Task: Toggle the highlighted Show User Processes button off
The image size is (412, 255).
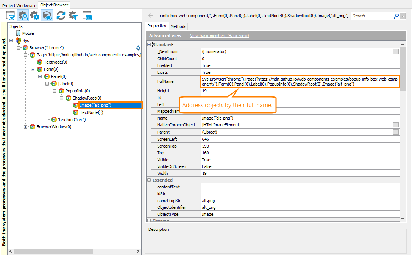Action: tap(23, 15)
